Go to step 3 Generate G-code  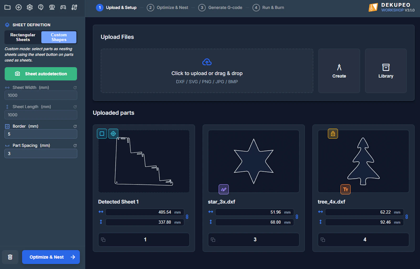tap(220, 8)
